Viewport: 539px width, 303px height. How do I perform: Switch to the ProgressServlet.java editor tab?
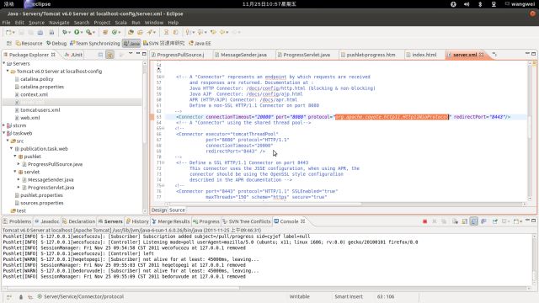tap(303, 55)
